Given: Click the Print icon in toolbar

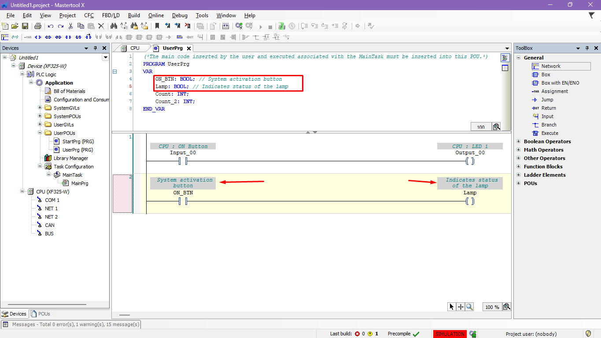Looking at the screenshot, I should pos(38,26).
